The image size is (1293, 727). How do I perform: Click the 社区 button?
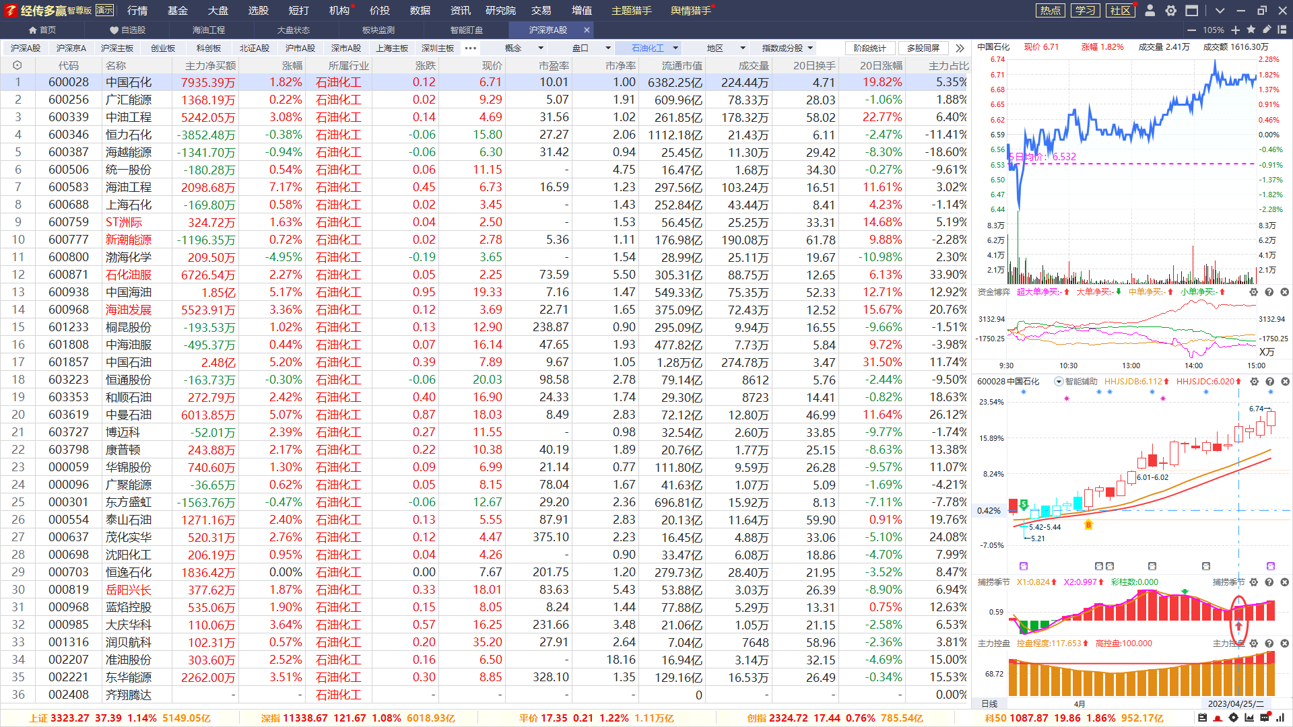[x=1121, y=11]
